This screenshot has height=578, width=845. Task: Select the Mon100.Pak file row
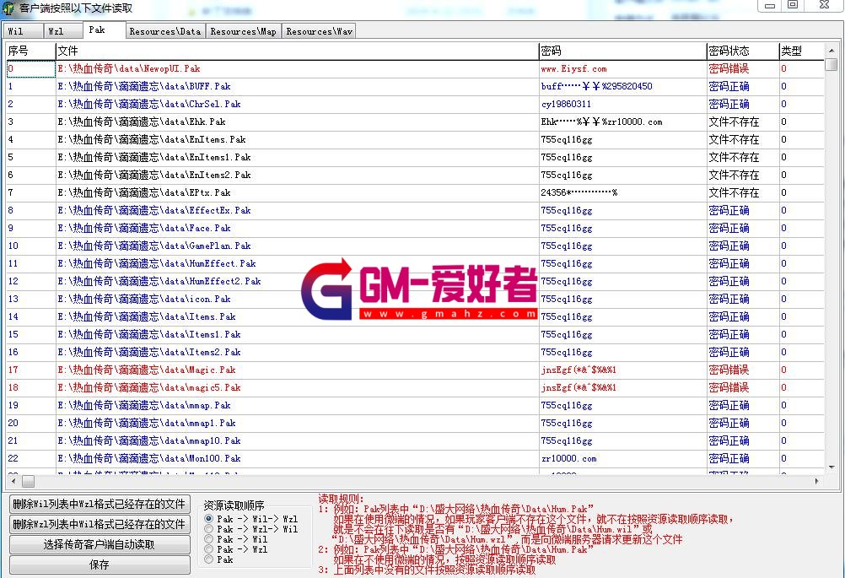click(x=414, y=459)
